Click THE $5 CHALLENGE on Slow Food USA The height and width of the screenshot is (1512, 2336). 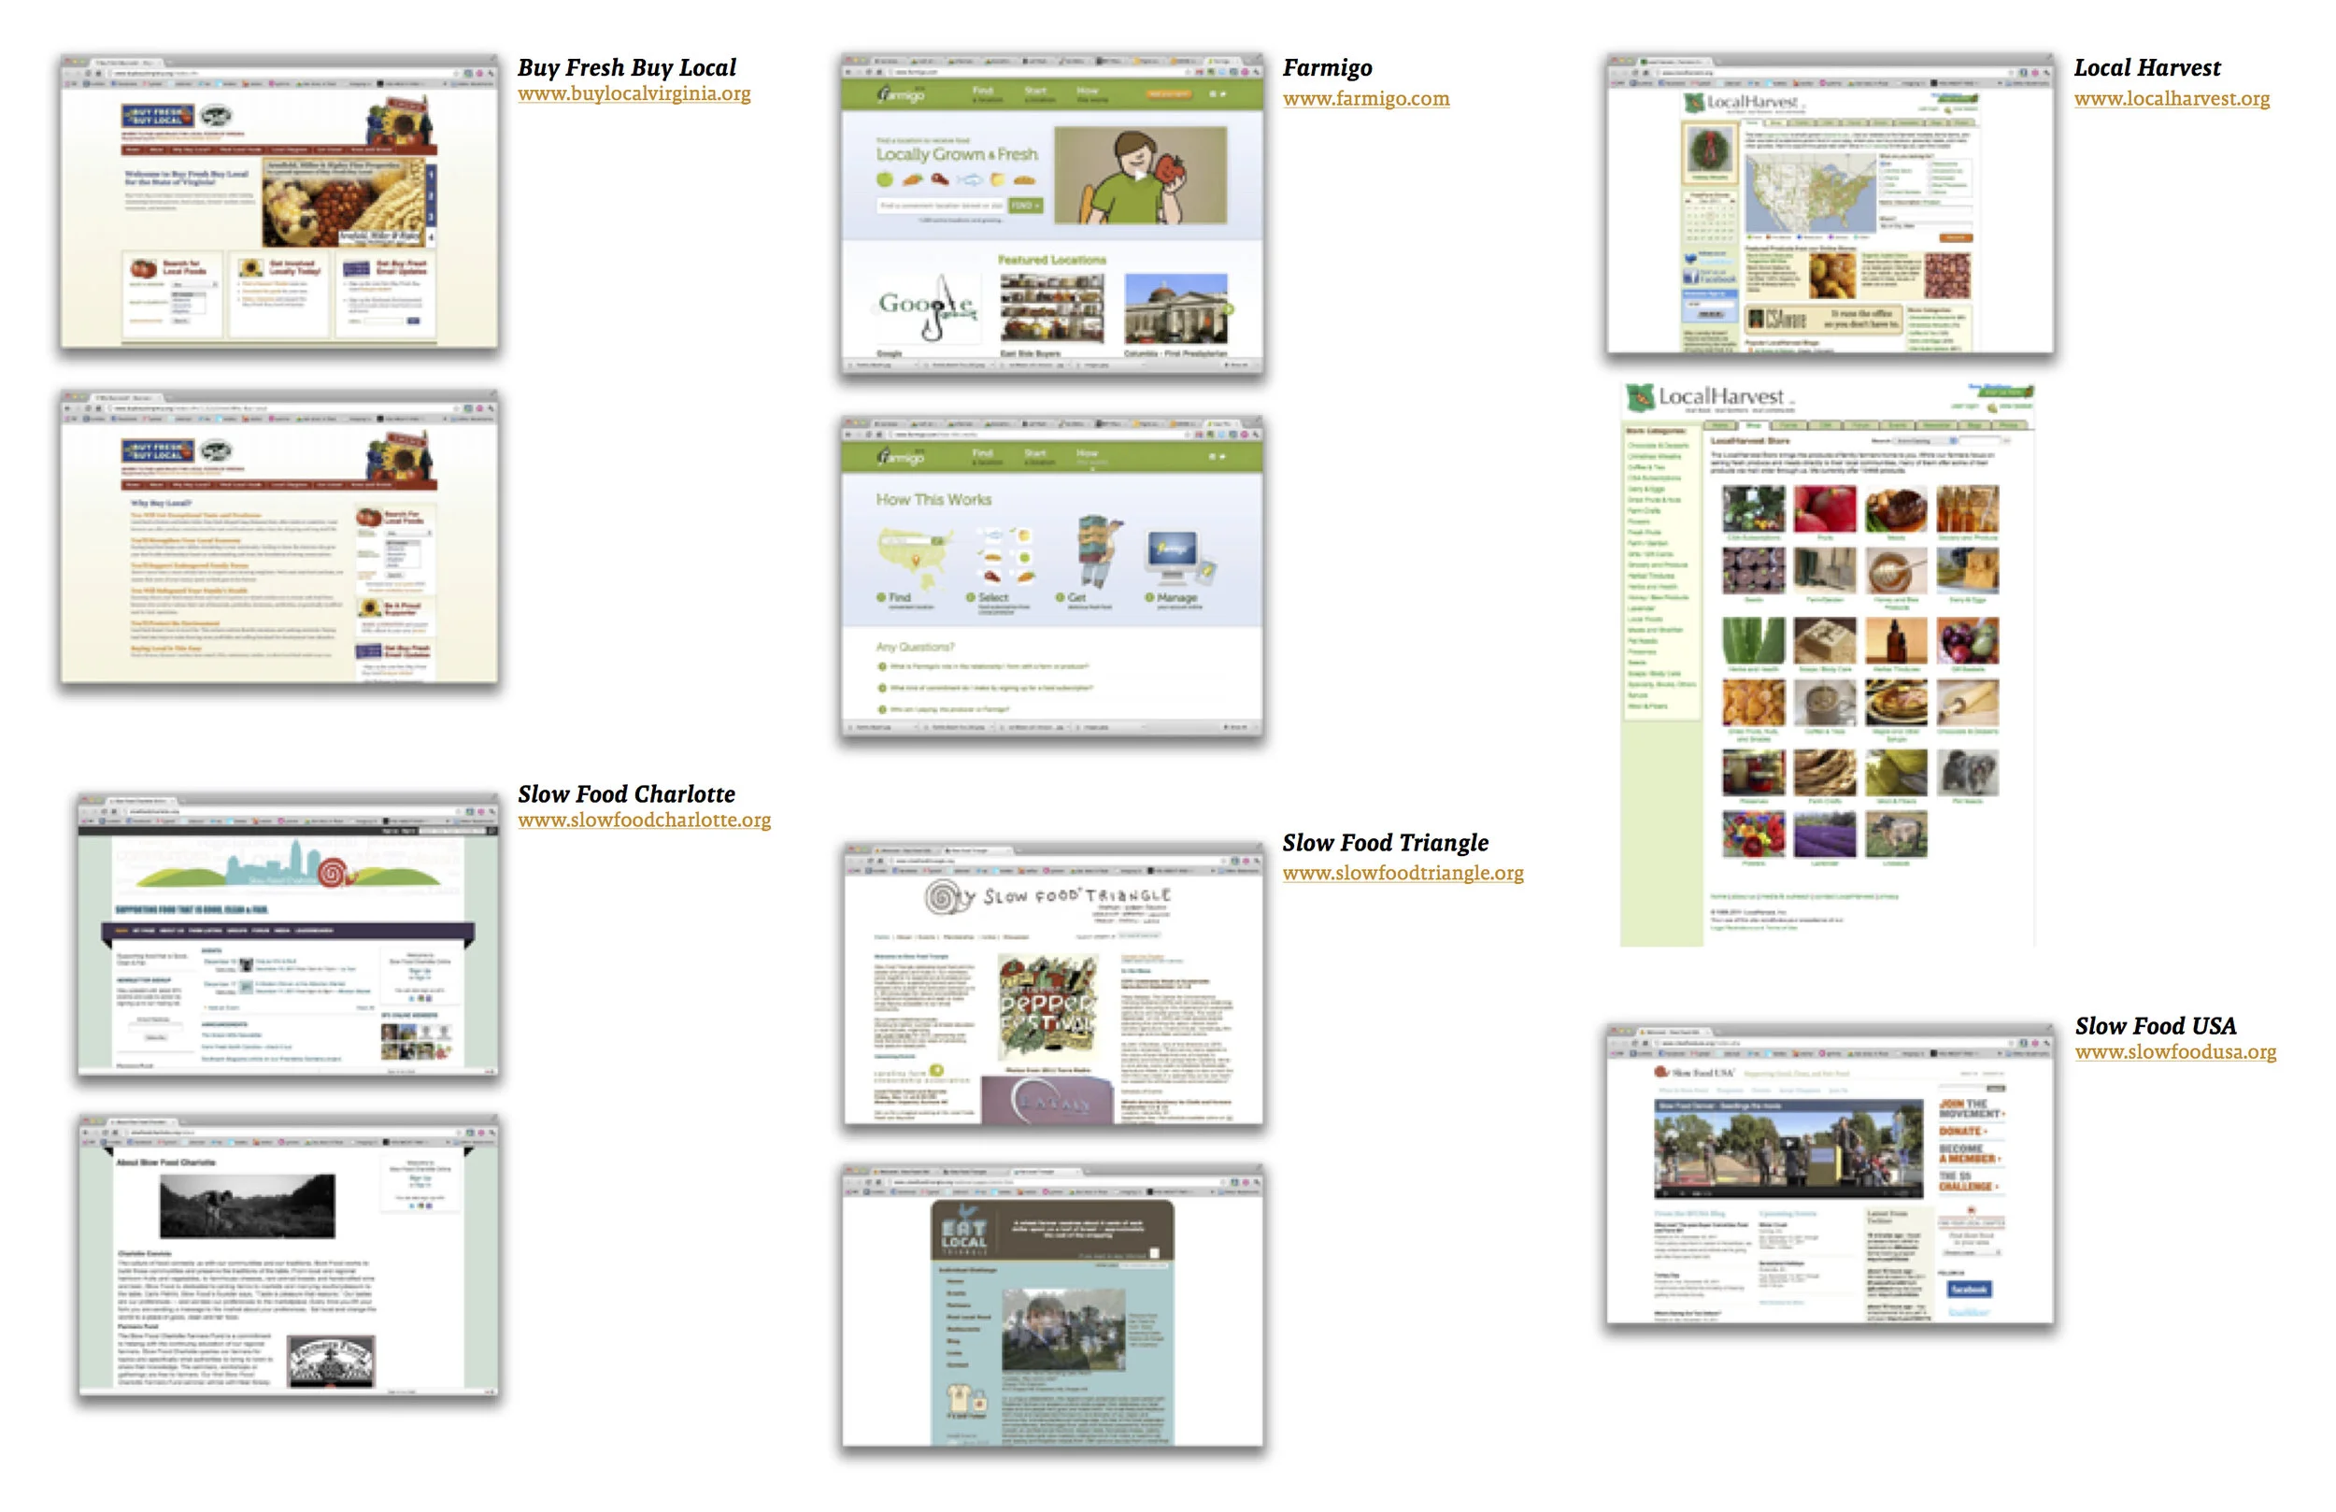click(1968, 1181)
